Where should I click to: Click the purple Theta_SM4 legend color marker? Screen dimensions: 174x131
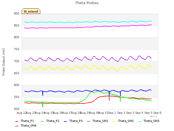tap(17, 126)
